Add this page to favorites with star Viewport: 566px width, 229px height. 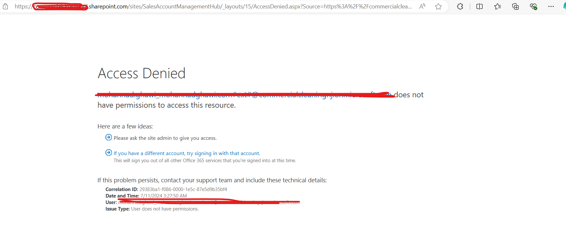click(438, 6)
